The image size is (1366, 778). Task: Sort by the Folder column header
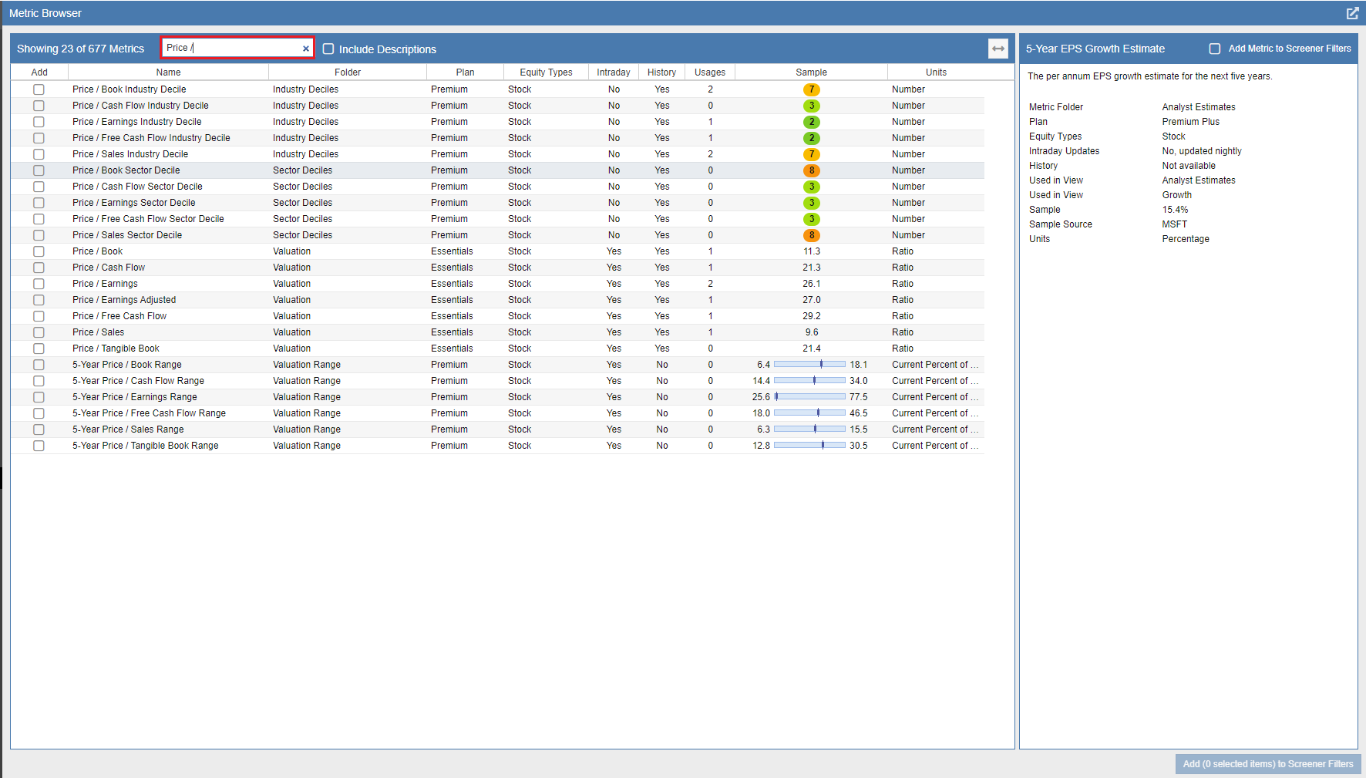click(348, 72)
